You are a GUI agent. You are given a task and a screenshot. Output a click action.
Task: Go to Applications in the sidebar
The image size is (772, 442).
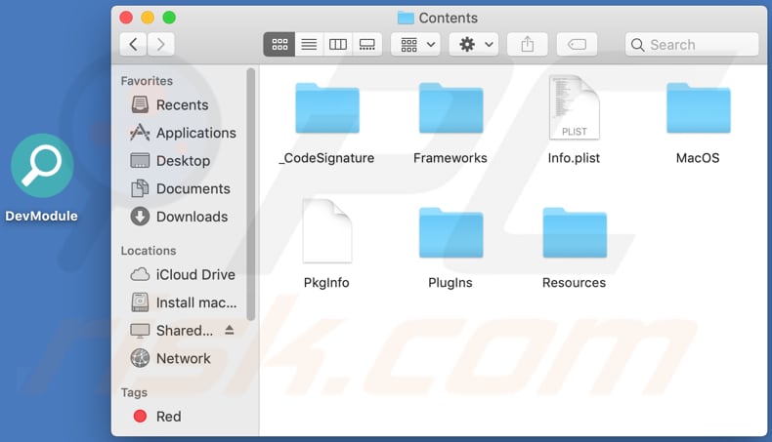coord(195,133)
